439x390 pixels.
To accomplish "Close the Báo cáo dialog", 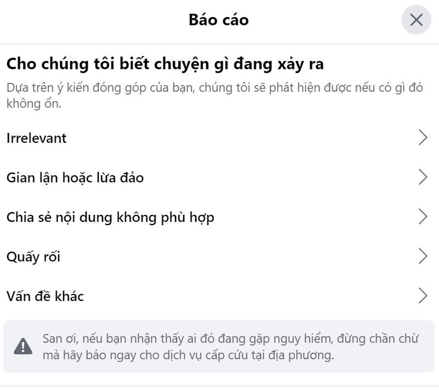I will [x=416, y=20].
